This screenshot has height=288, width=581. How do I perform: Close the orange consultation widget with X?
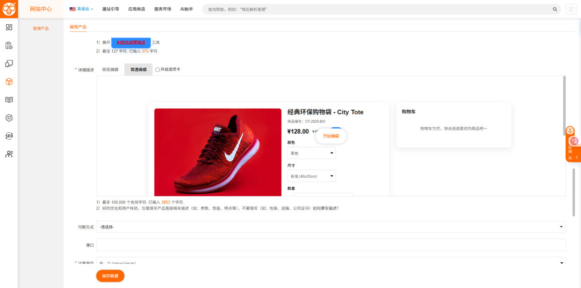click(570, 158)
